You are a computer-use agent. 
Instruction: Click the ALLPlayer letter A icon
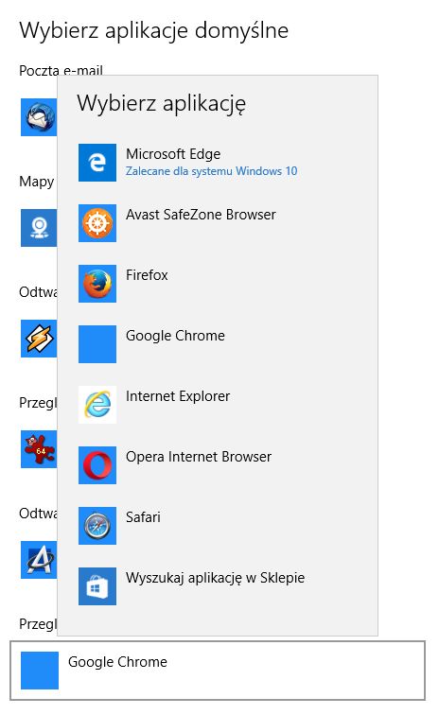(x=39, y=560)
